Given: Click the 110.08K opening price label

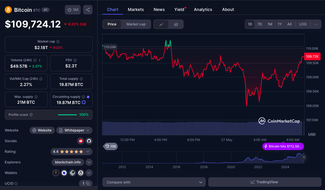Looking at the screenshot, I should coord(110,47).
